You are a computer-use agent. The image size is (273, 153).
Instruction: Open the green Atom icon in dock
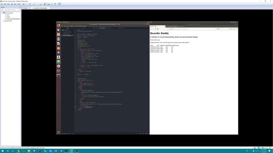pyautogui.click(x=58, y=62)
